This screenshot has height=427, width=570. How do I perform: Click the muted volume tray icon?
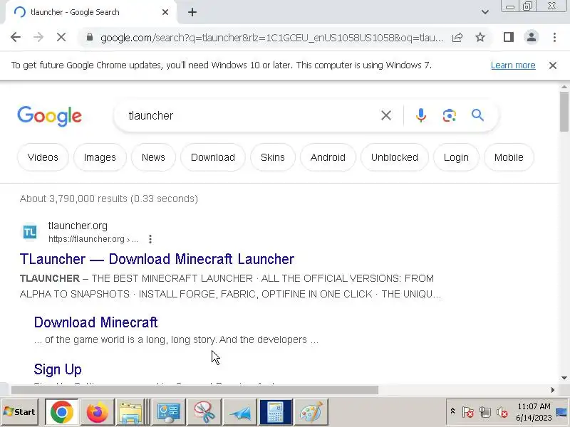tap(502, 412)
